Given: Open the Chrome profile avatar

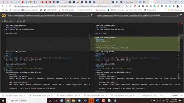Looking at the screenshot, I should [178, 6].
